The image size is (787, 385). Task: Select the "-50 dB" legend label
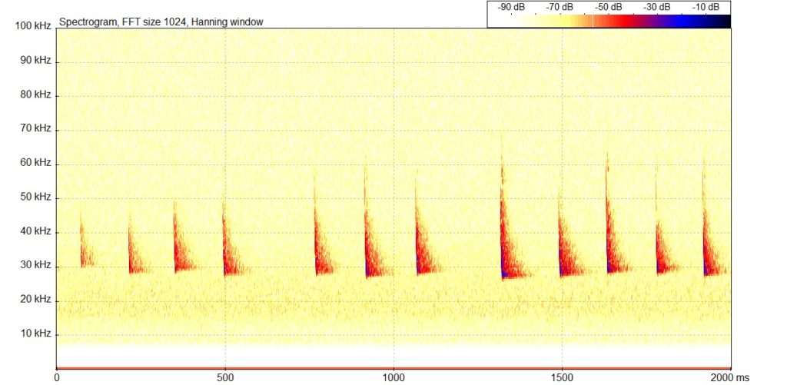click(x=609, y=7)
